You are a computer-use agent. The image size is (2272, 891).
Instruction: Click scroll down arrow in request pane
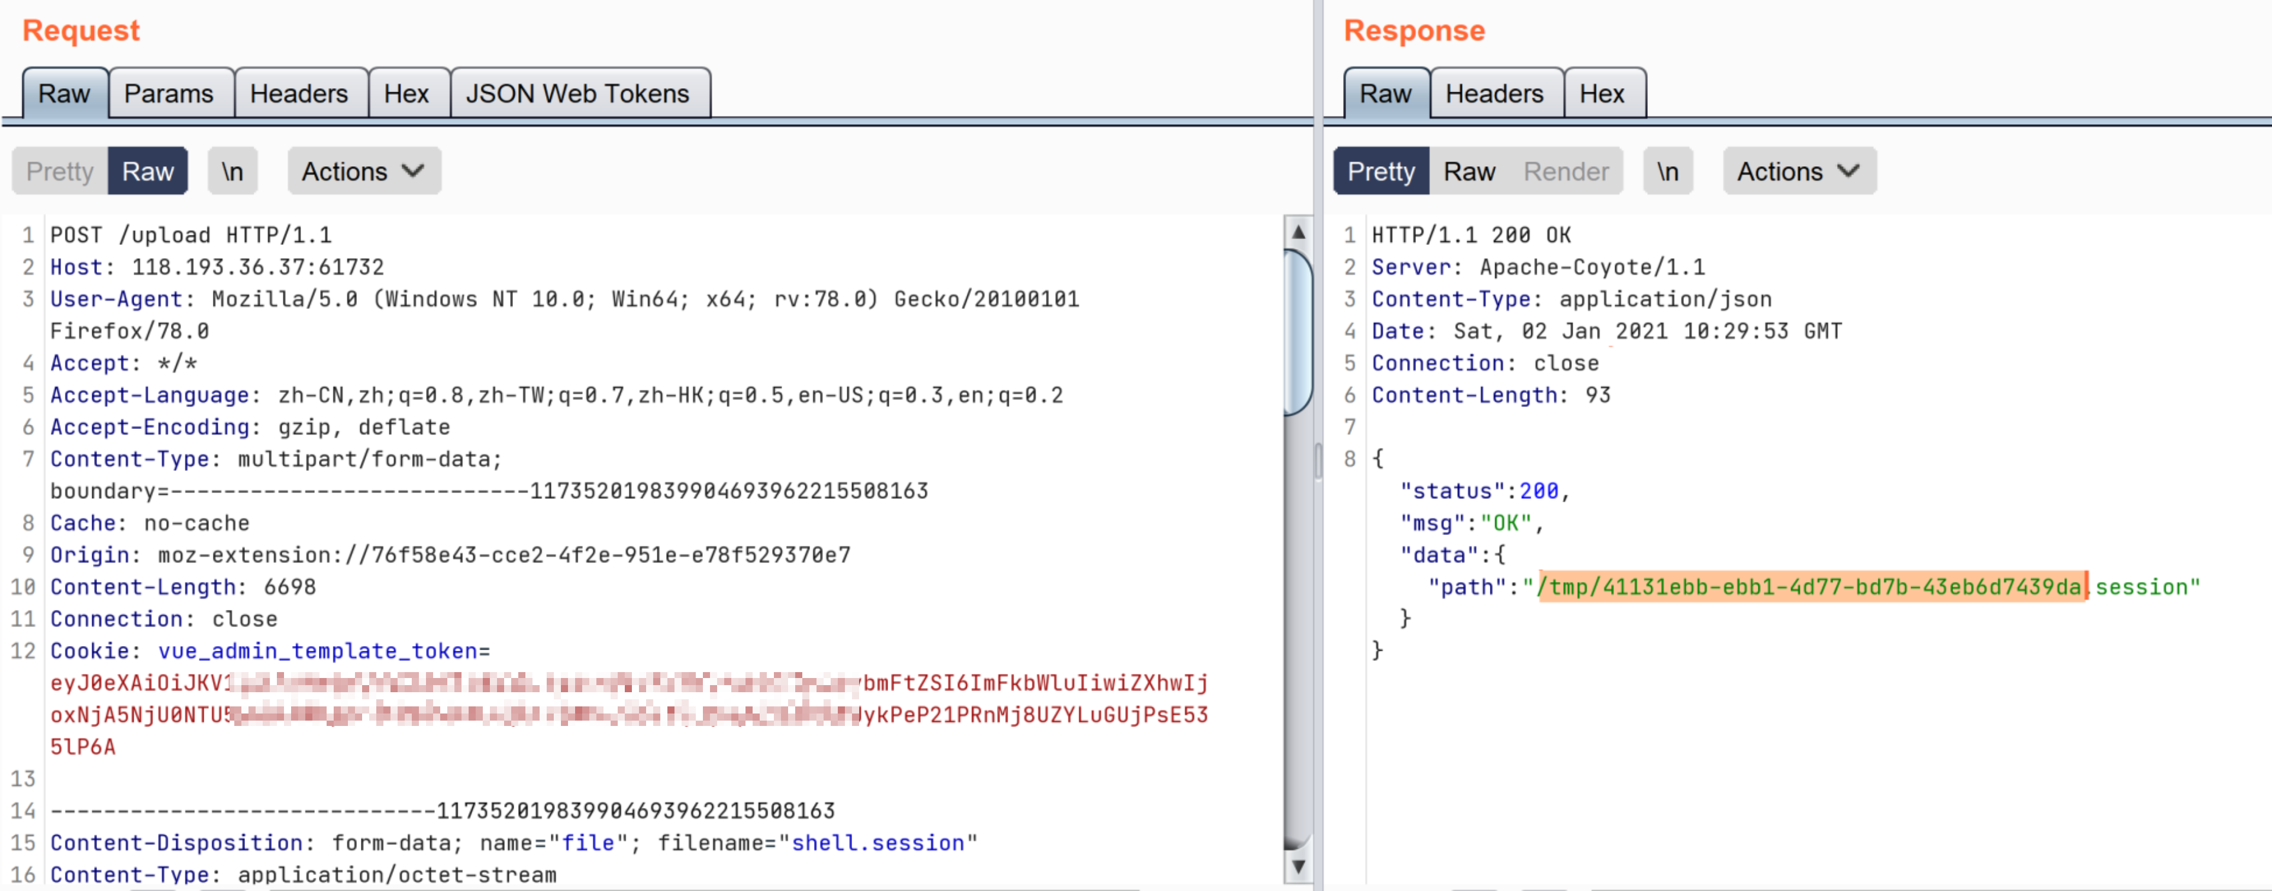point(1298,866)
